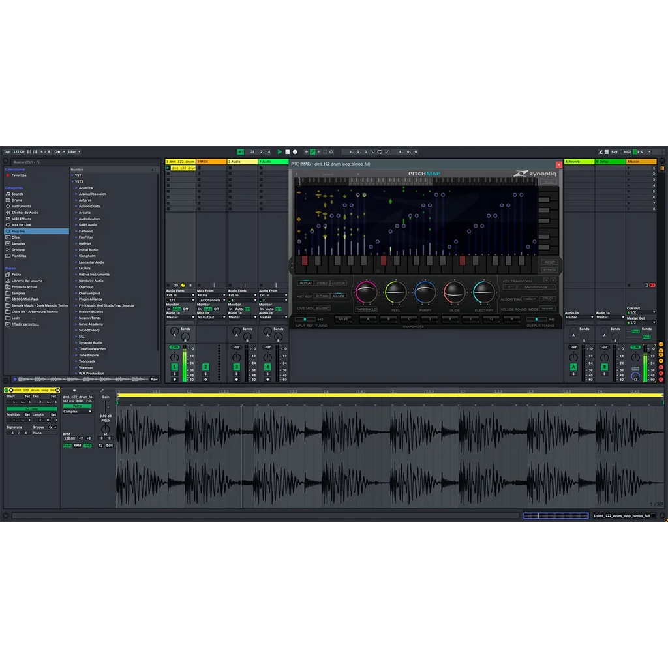Click the transport Record button

pos(295,151)
